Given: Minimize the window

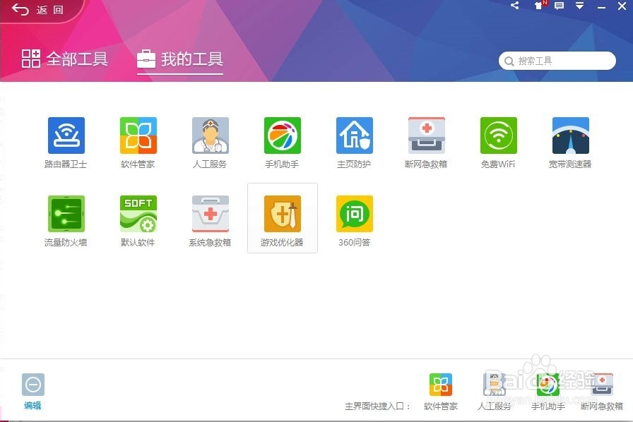Looking at the screenshot, I should pos(601,7).
